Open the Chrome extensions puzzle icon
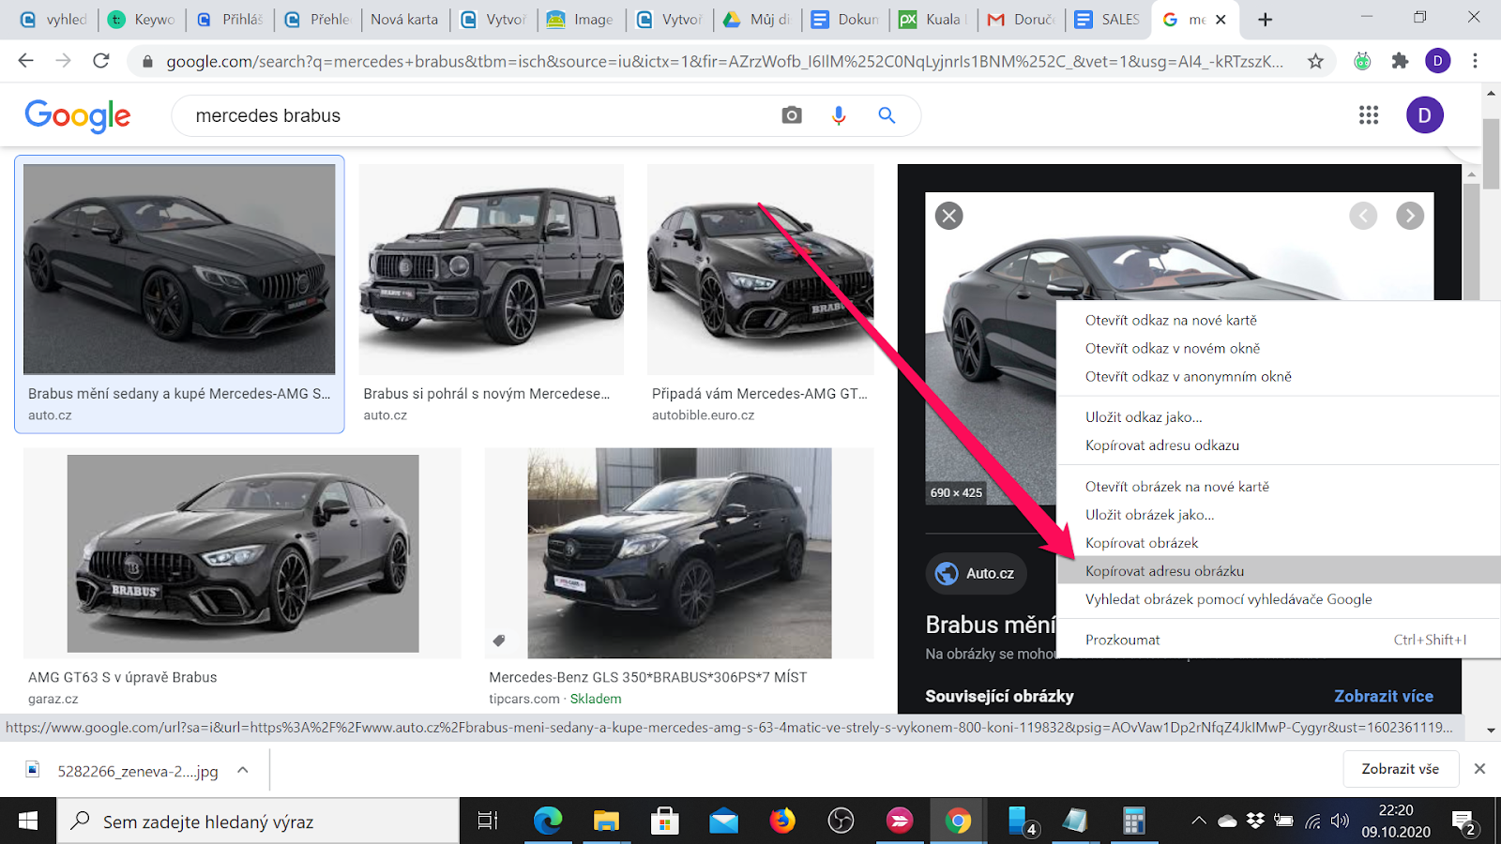Viewport: 1501px width, 844px height. coord(1400,61)
